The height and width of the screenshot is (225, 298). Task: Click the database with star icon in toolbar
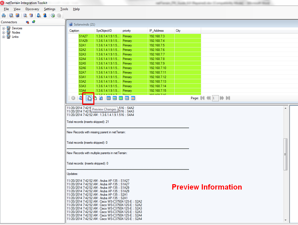(31, 15)
